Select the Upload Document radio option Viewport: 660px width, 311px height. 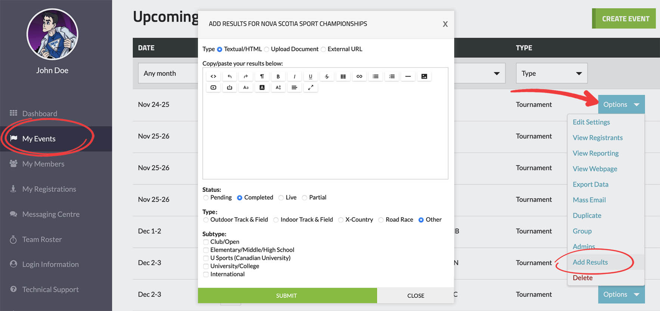(x=267, y=49)
